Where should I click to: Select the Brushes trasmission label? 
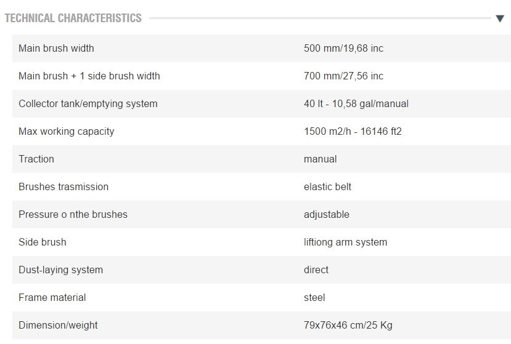coord(63,187)
